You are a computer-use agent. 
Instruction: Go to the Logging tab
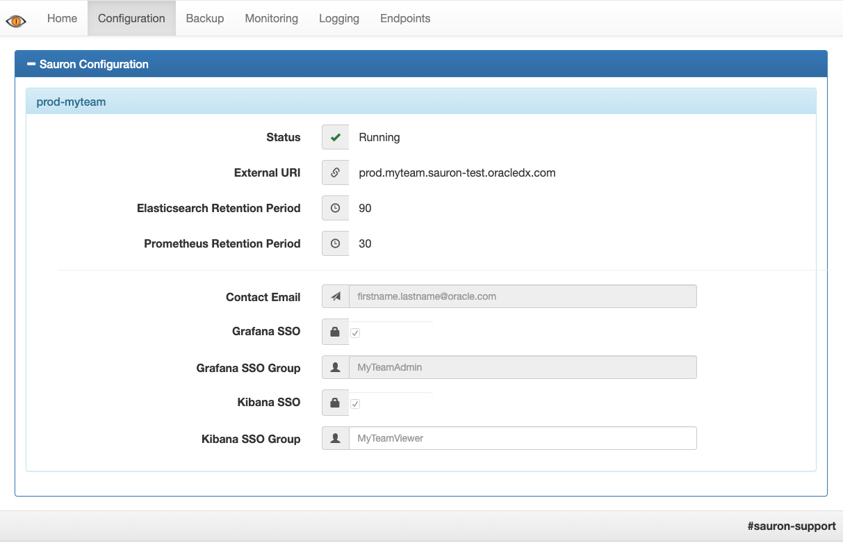[x=338, y=19]
